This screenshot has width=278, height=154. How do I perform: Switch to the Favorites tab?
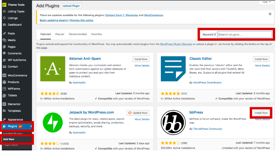point(96,34)
